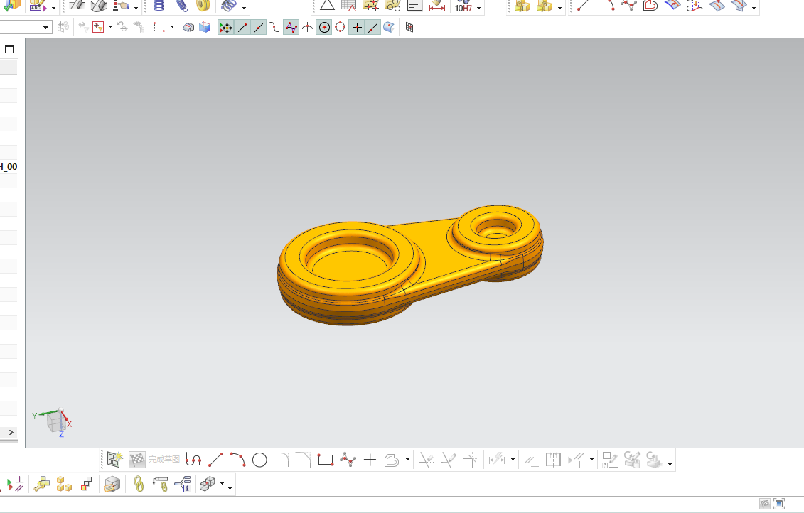
Task: Click the dimension measure arrow icon
Action: 437,6
